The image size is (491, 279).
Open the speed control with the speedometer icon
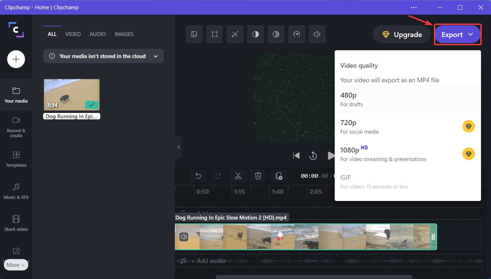click(297, 34)
